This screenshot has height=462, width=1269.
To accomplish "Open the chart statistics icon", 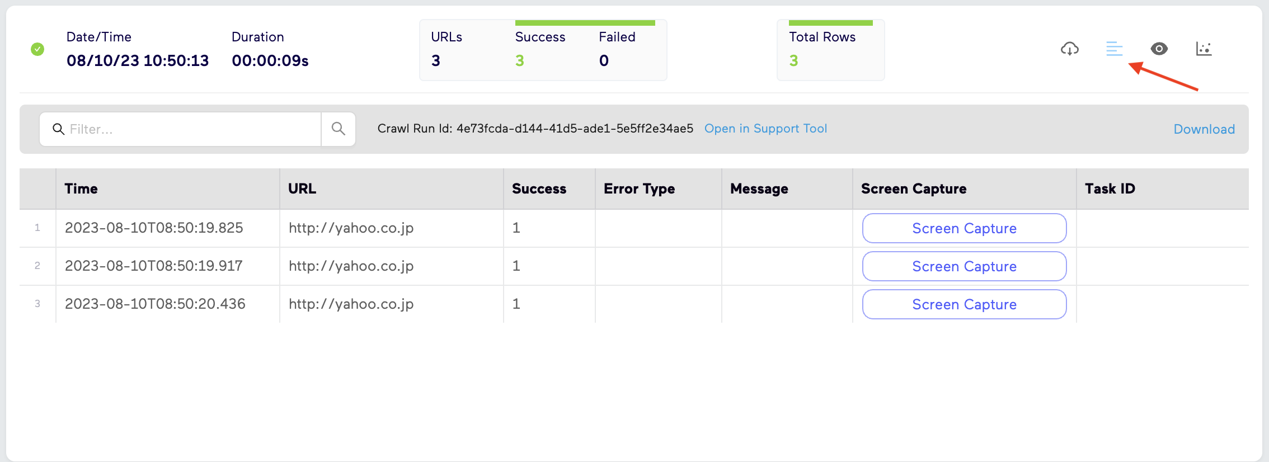I will coord(1204,49).
